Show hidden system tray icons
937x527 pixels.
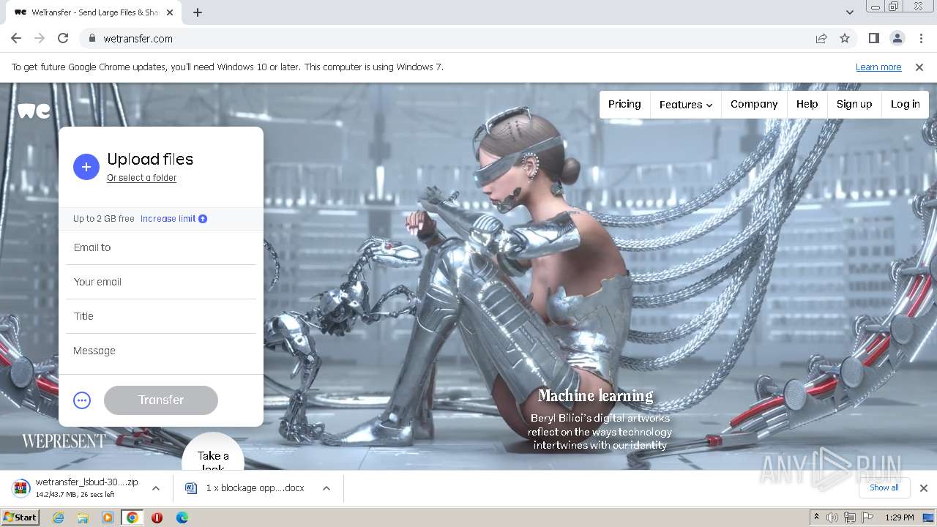coord(816,517)
